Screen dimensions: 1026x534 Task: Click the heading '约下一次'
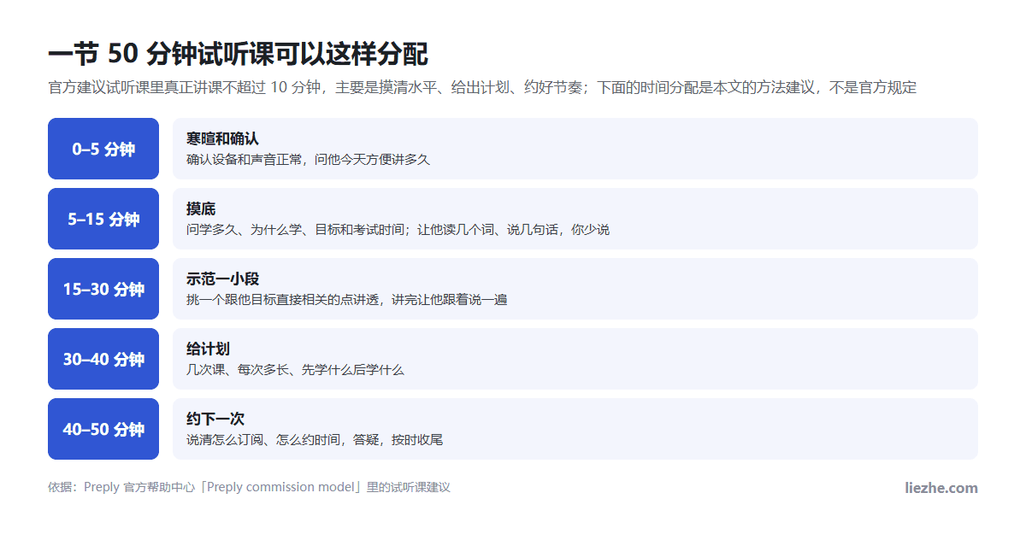(215, 419)
